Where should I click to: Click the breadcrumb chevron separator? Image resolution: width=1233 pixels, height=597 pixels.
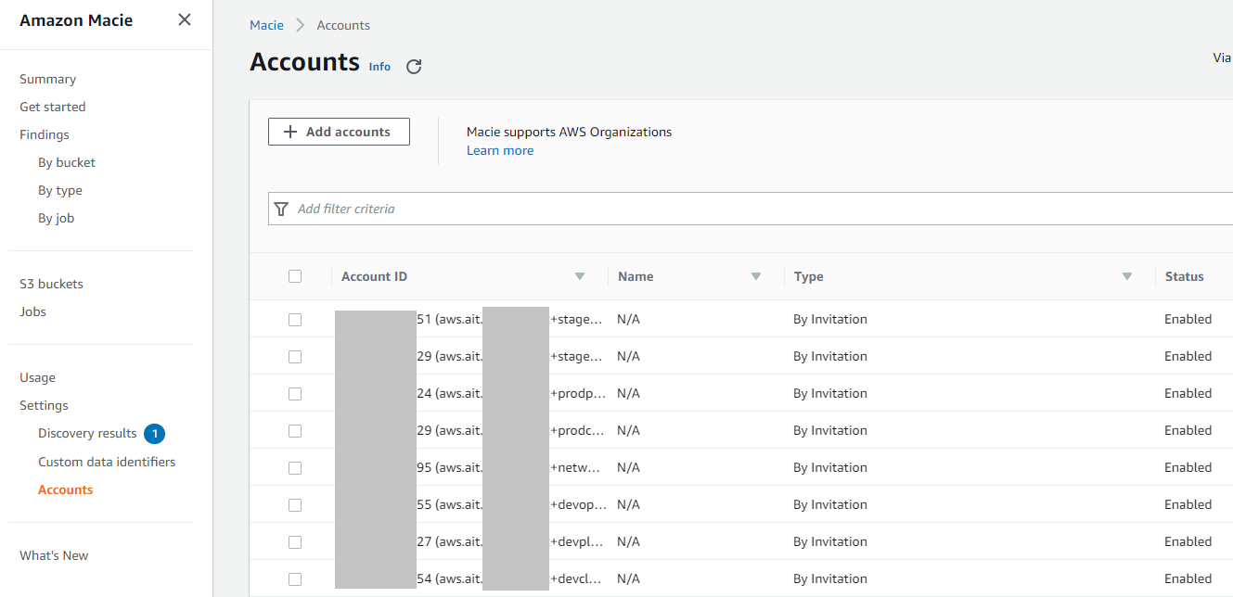click(301, 25)
